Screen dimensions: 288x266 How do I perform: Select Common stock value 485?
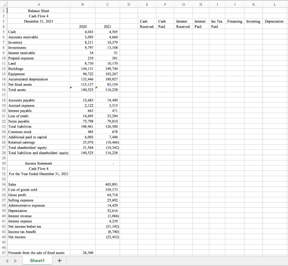coord(83,132)
